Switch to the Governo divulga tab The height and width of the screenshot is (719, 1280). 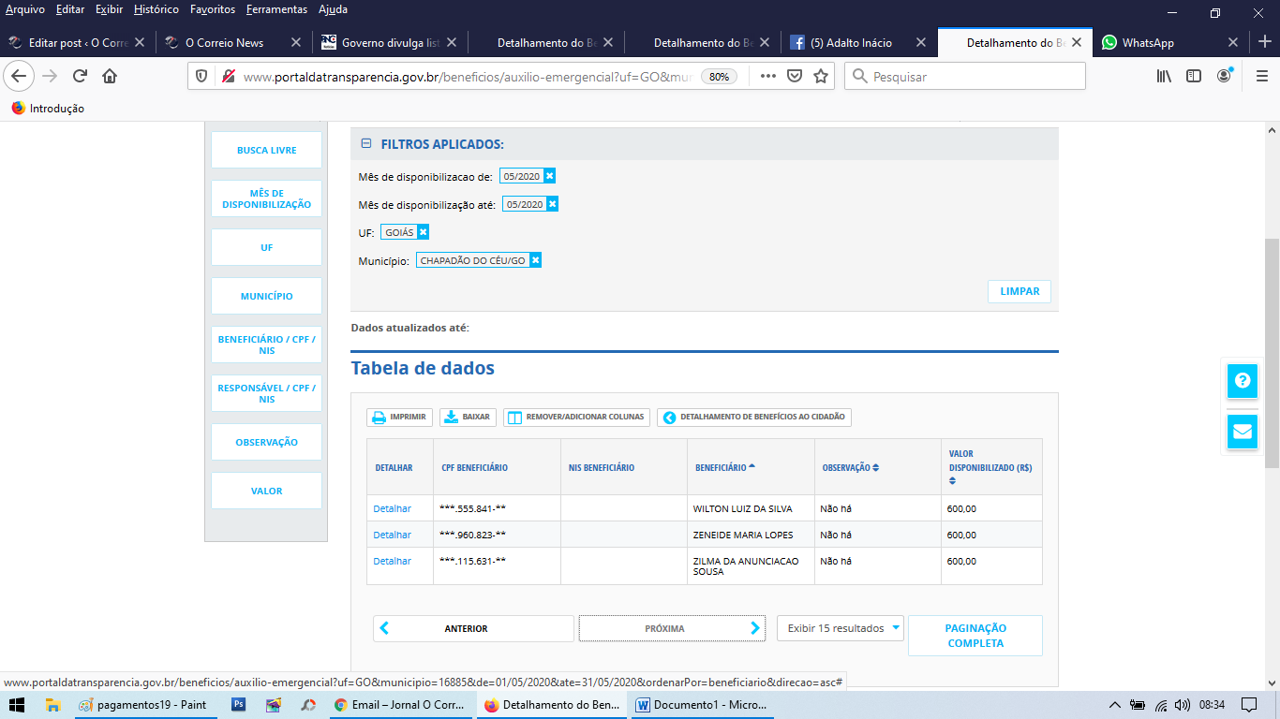pyautogui.click(x=389, y=43)
